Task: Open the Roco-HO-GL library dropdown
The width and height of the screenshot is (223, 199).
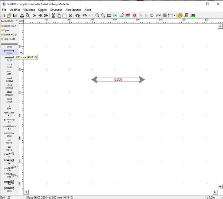Action: [x=9, y=21]
